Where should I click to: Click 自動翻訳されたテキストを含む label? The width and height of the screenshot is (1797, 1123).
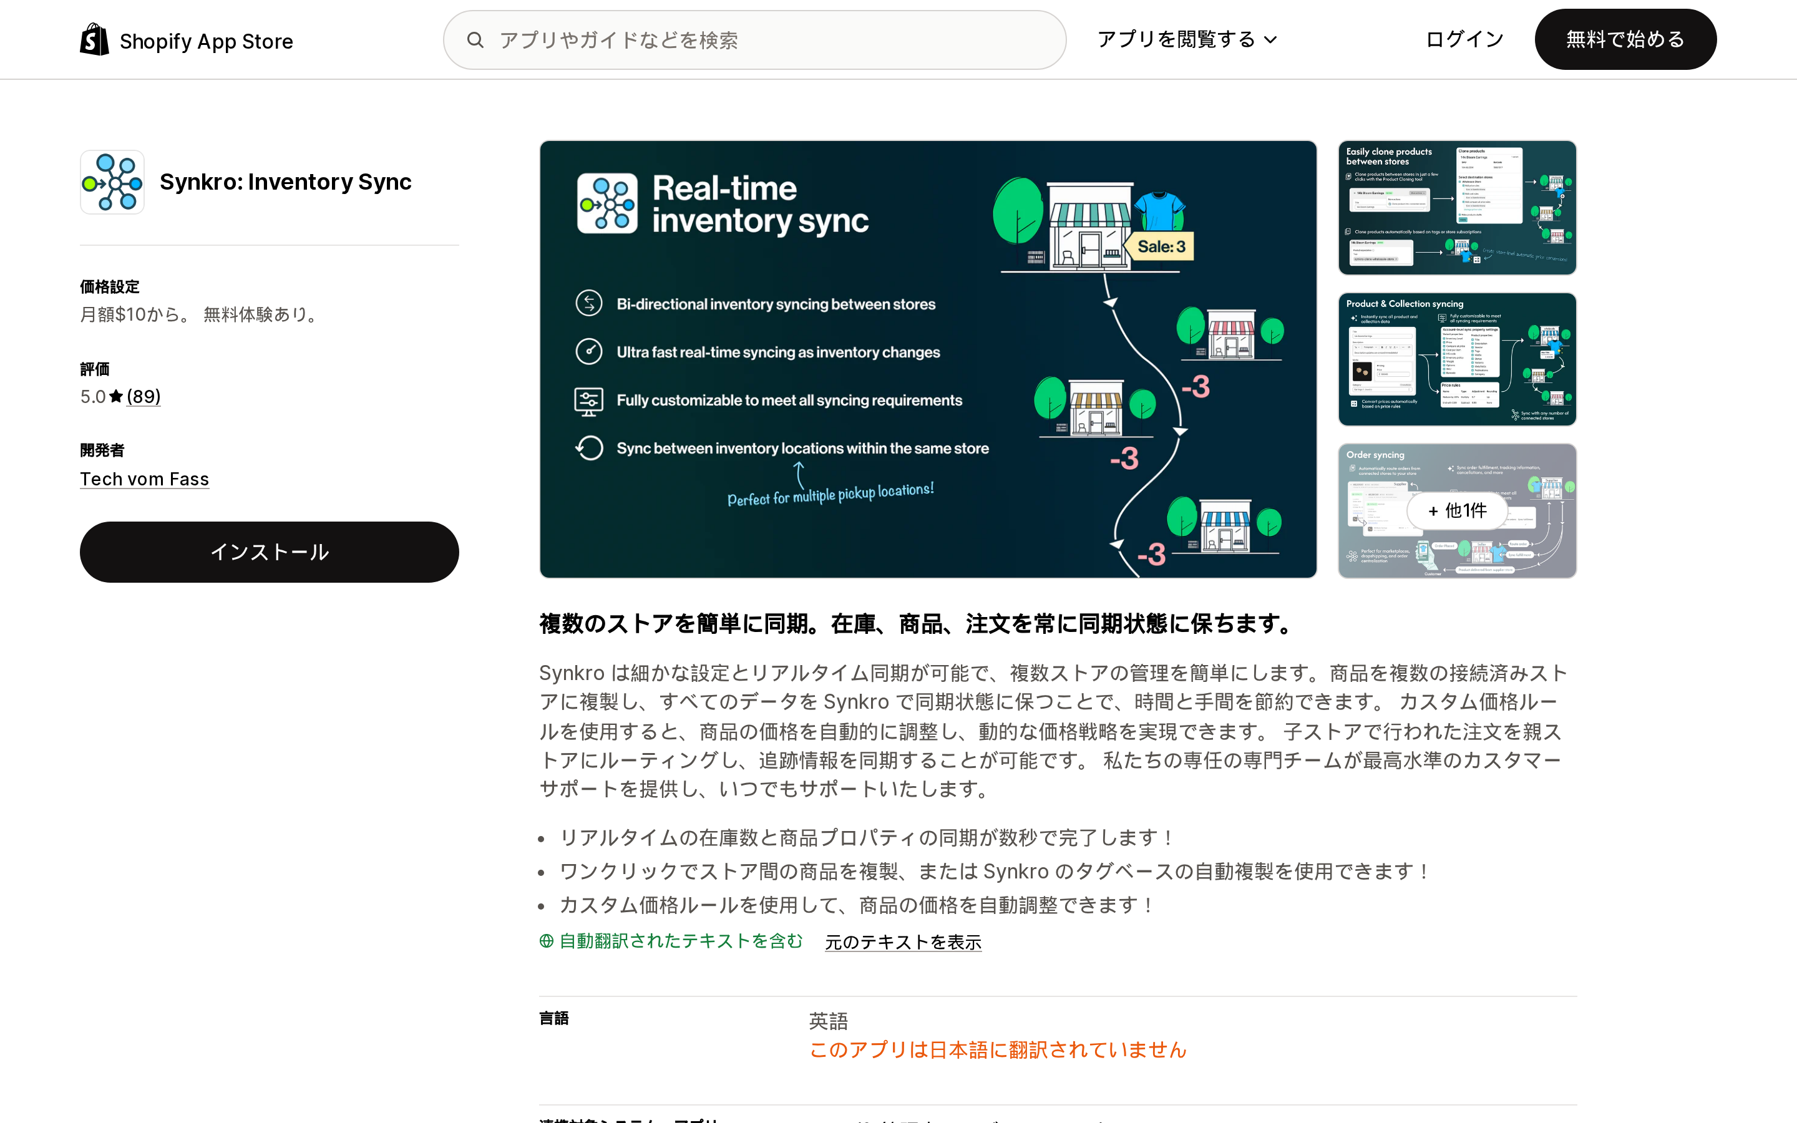click(x=681, y=941)
